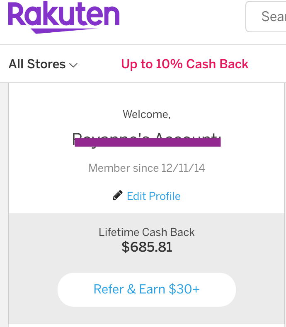Click the Lifetime Cash Back label
The width and height of the screenshot is (286, 327).
coord(147,232)
